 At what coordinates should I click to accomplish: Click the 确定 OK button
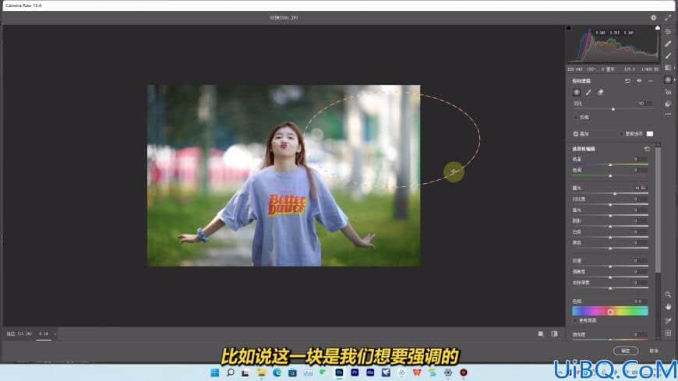[626, 351]
